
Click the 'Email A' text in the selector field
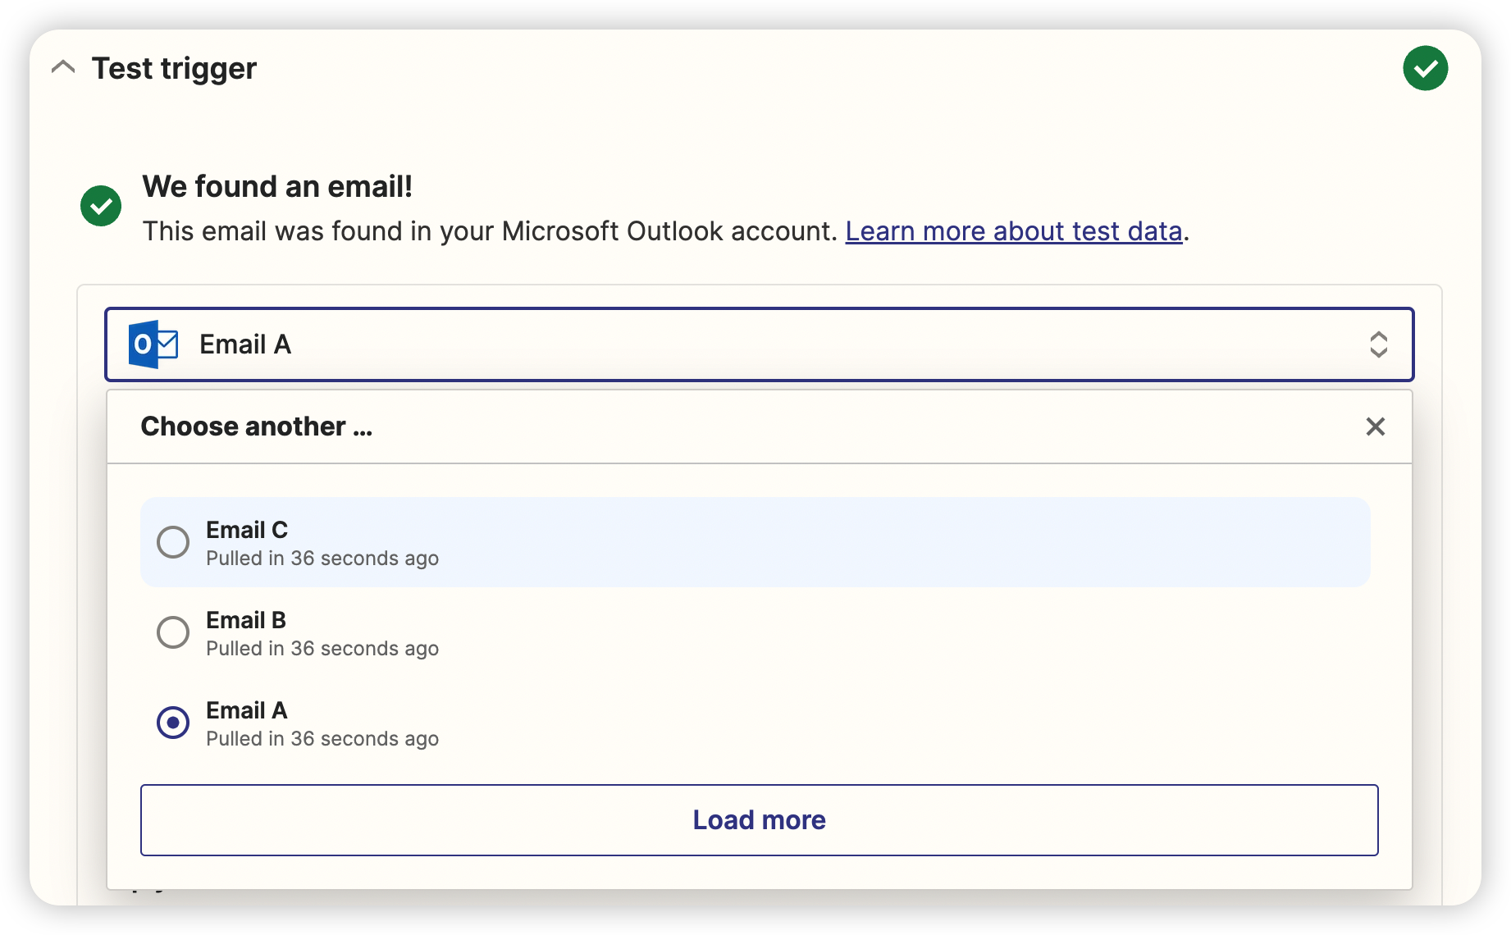[245, 344]
